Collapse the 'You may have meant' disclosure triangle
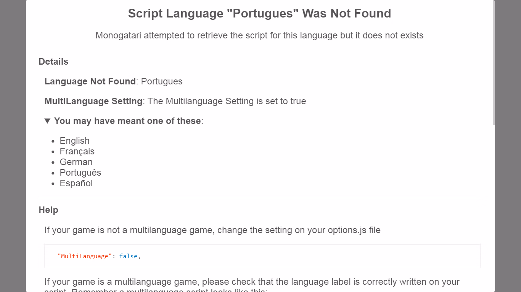The width and height of the screenshot is (521, 292). pos(47,121)
